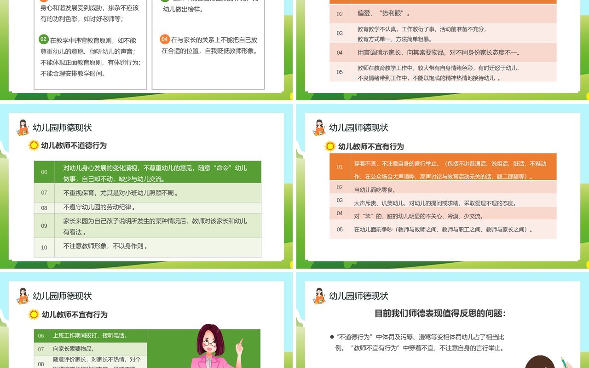This screenshot has width=589, height=368.
Task: Click the green 02 badge before 在教学中违背教育原则
Action: (x=43, y=39)
